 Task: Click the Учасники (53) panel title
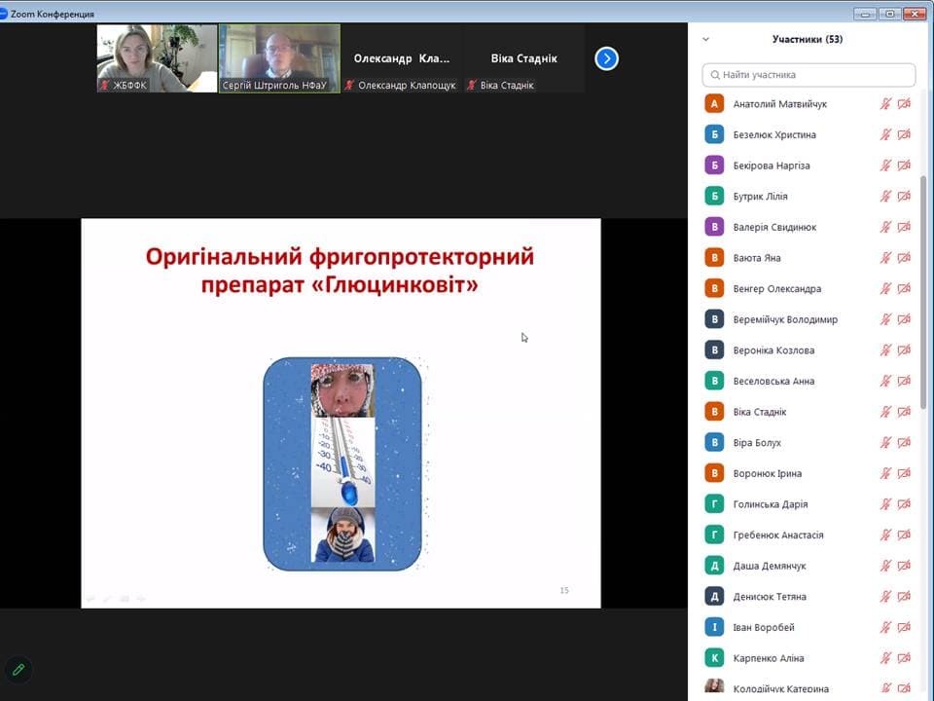click(808, 39)
